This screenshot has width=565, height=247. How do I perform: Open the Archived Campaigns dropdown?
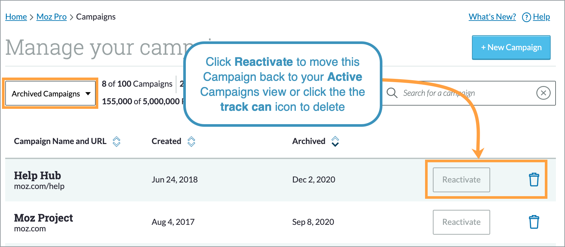pos(50,94)
